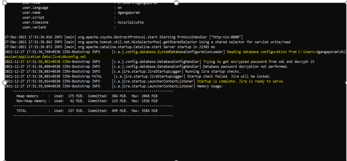Click "org.apache.catalina.startup.Catalina.start" text
347x161 pixels.
click(x=120, y=47)
